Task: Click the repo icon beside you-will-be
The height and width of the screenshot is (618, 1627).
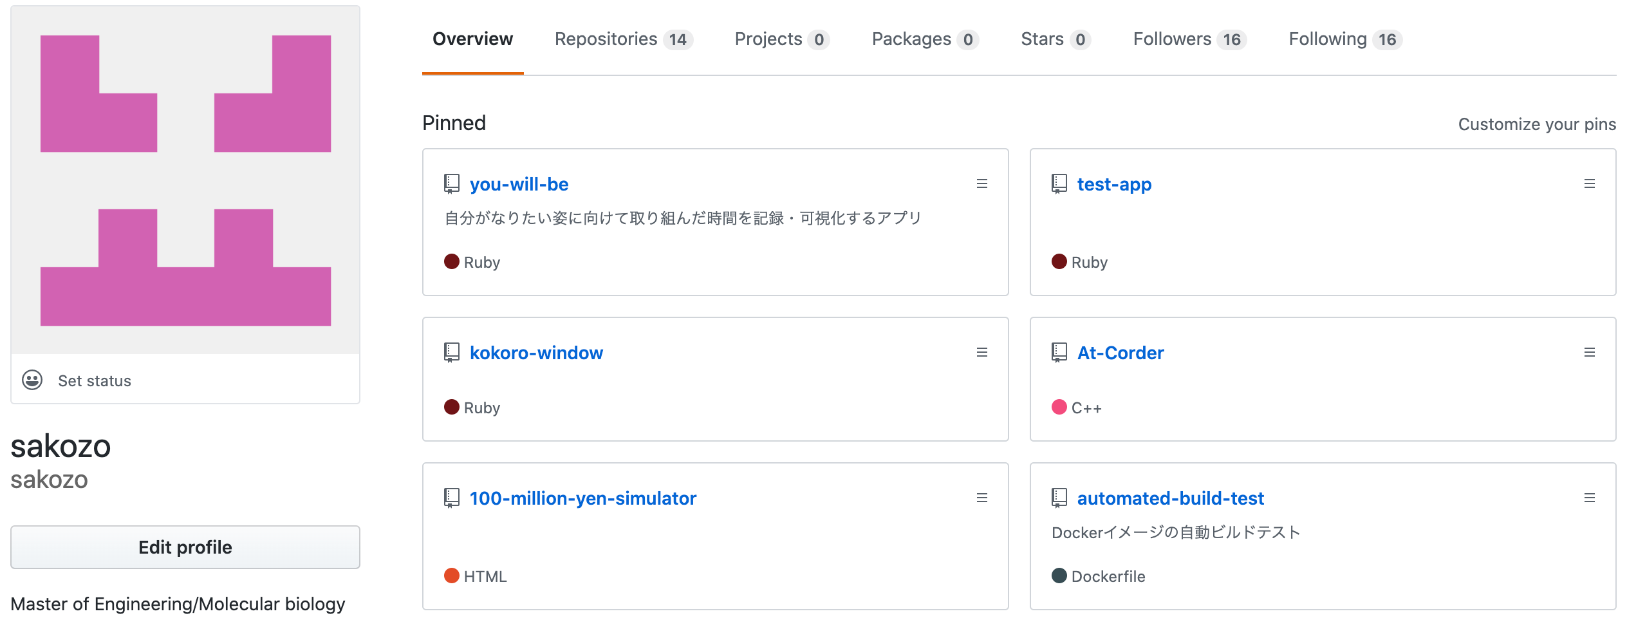Action: click(452, 184)
